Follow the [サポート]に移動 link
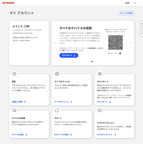The image size is (143, 144). (x=61, y=134)
